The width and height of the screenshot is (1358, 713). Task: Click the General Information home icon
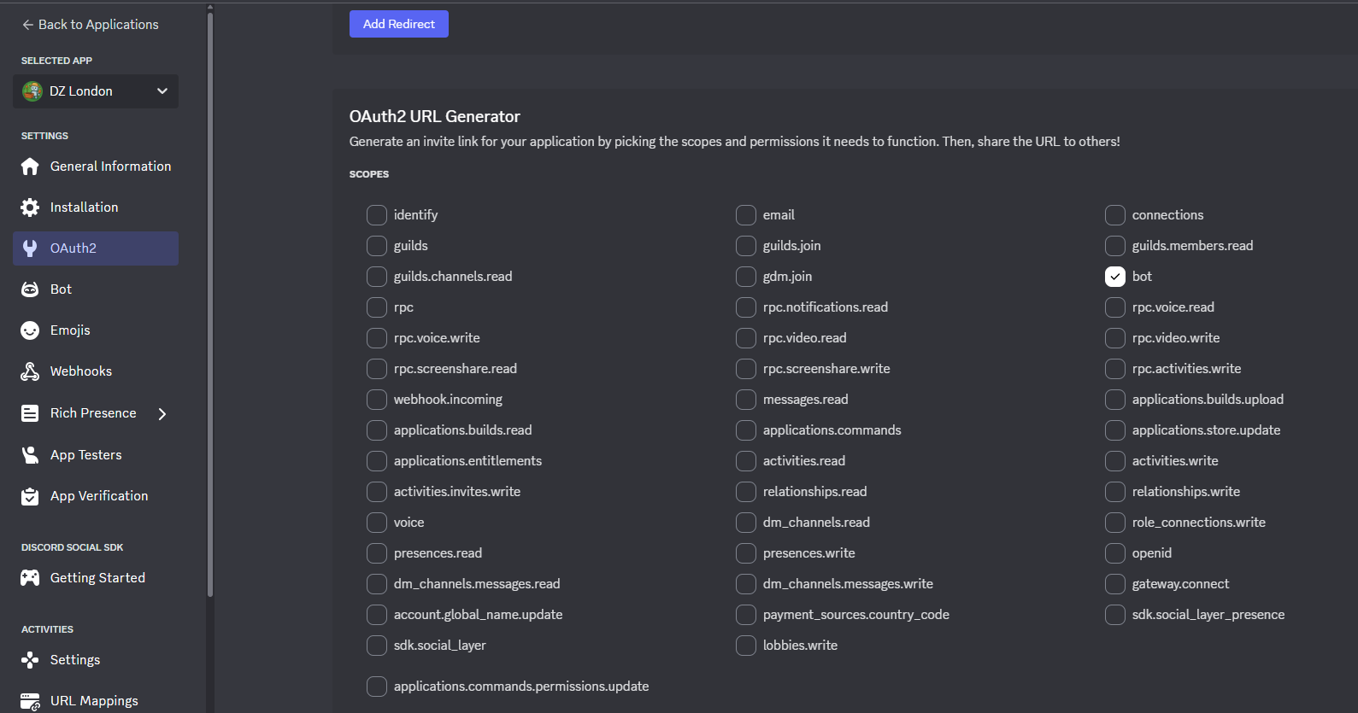[x=30, y=167]
